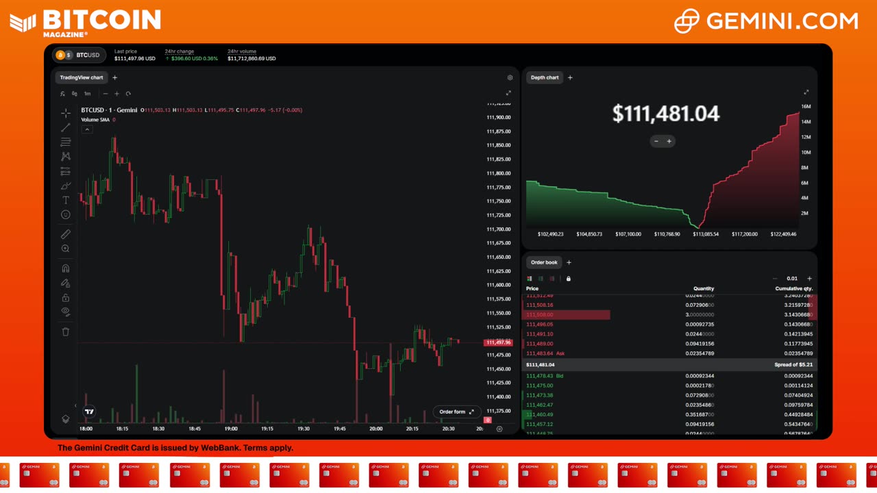This screenshot has height=493, width=877.
Task: Expand the 24hr change stat label
Action: point(180,51)
